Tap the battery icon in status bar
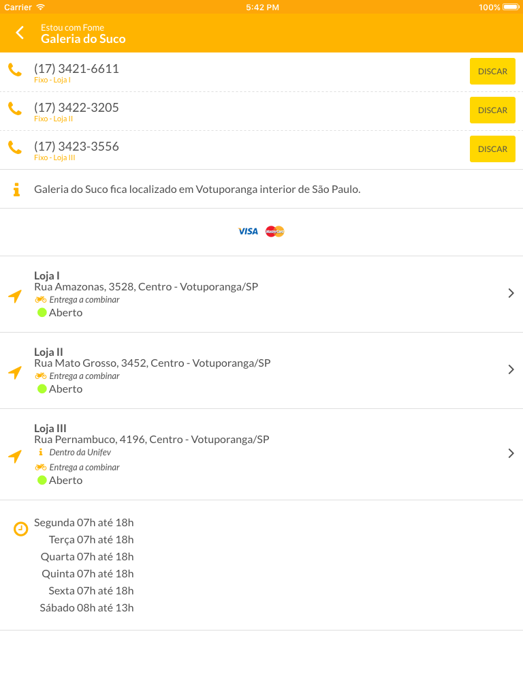The height and width of the screenshot is (698, 523). 511,7
